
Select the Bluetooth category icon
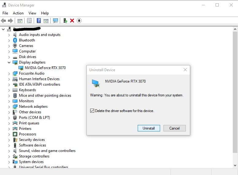(15, 40)
